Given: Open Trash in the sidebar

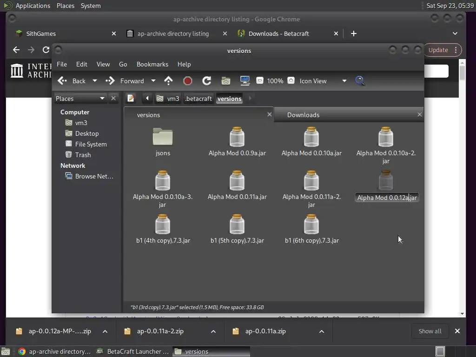Looking at the screenshot, I should [79, 155].
